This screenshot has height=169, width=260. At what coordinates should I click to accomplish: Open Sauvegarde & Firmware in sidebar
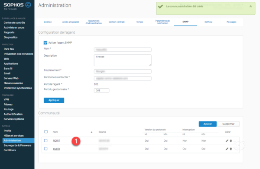coord(17,145)
